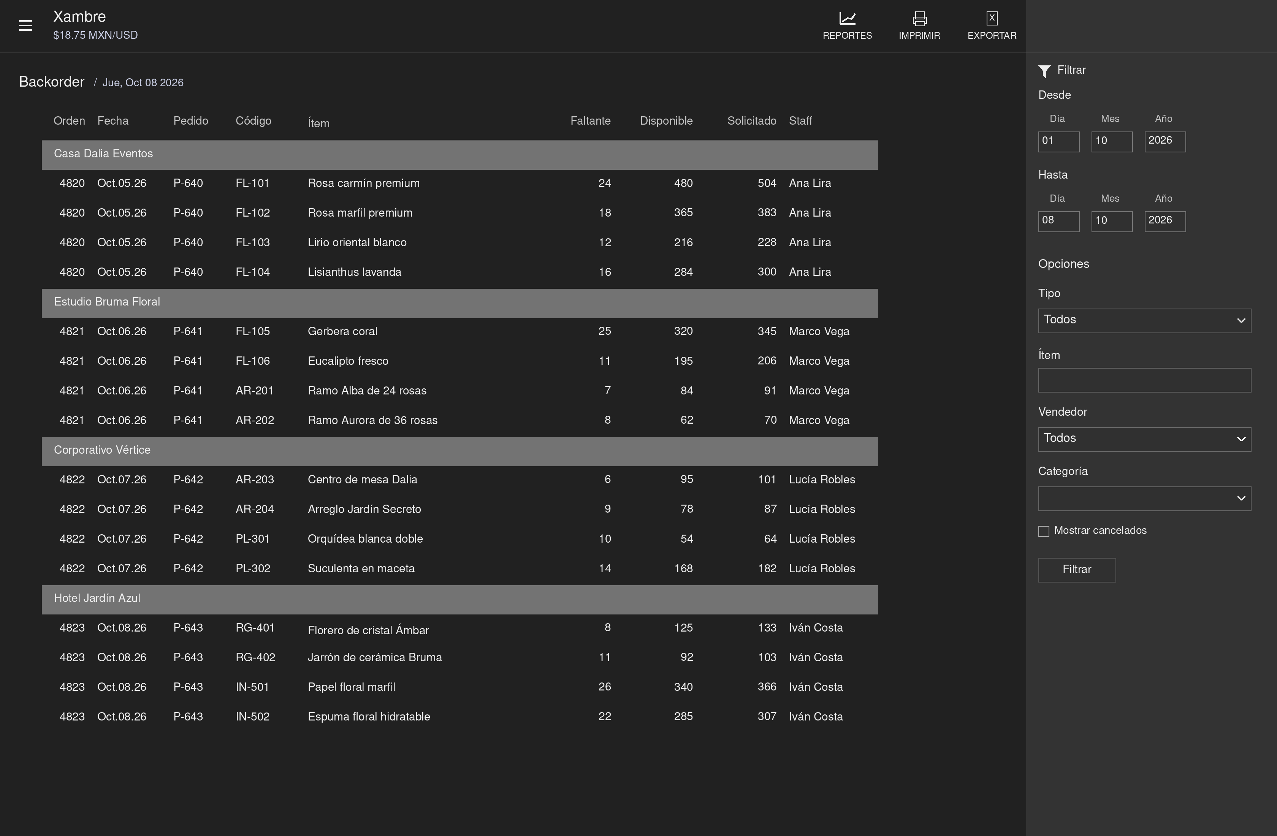Image resolution: width=1277 pixels, height=836 pixels.
Task: Click Lisianthus lavanda item
Action: point(354,272)
